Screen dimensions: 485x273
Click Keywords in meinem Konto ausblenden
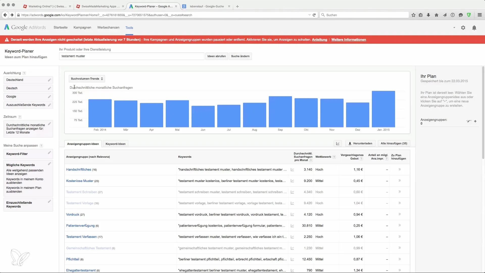point(25,181)
